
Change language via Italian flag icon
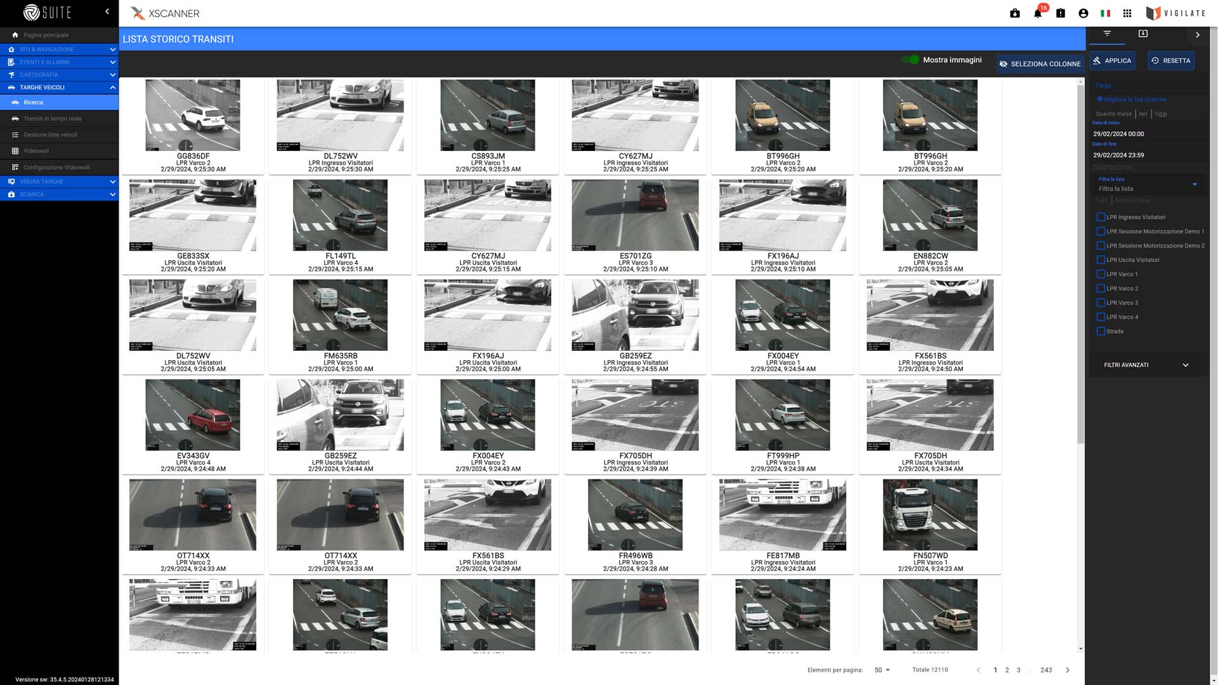click(x=1105, y=13)
